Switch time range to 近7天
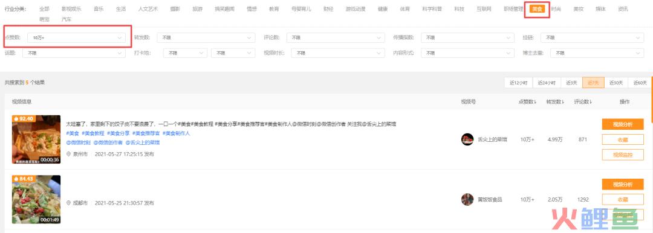The height and width of the screenshot is (233, 653). tap(594, 83)
